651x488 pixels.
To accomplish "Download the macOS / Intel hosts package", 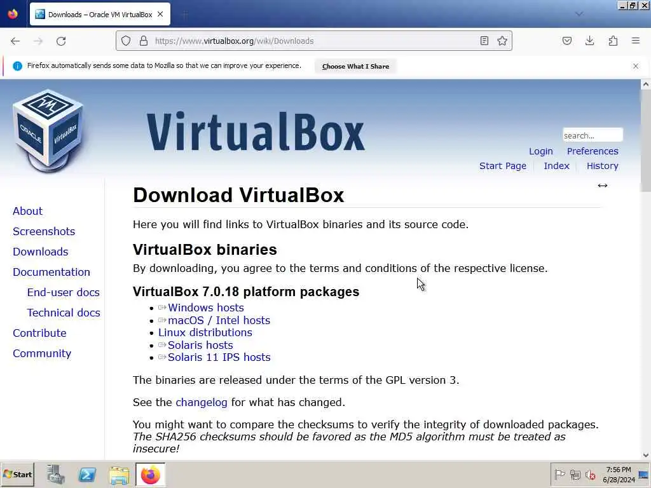I will tap(219, 320).
